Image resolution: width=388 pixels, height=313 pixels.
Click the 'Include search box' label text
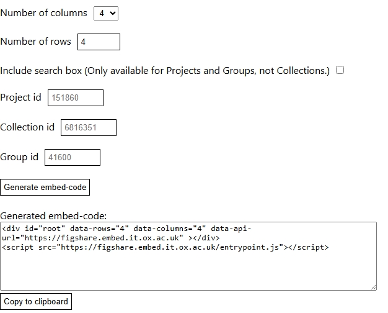165,71
